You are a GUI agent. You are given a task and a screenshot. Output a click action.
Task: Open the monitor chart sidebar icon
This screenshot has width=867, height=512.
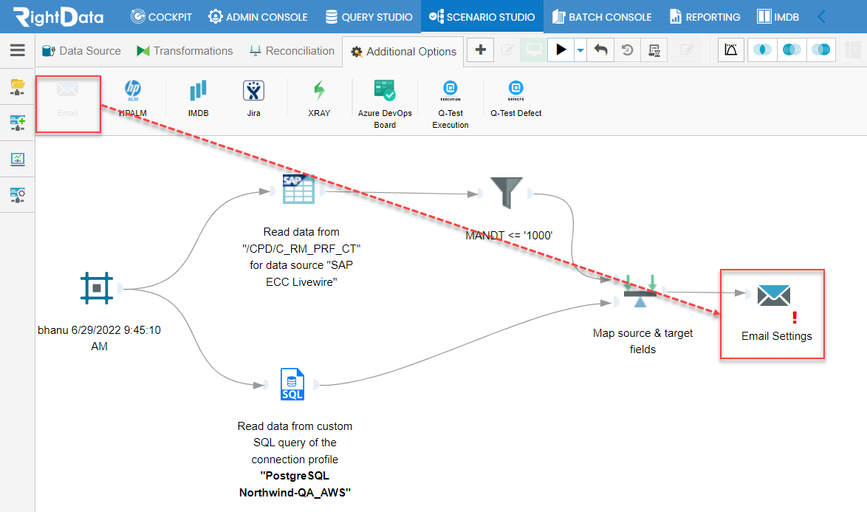tap(18, 160)
